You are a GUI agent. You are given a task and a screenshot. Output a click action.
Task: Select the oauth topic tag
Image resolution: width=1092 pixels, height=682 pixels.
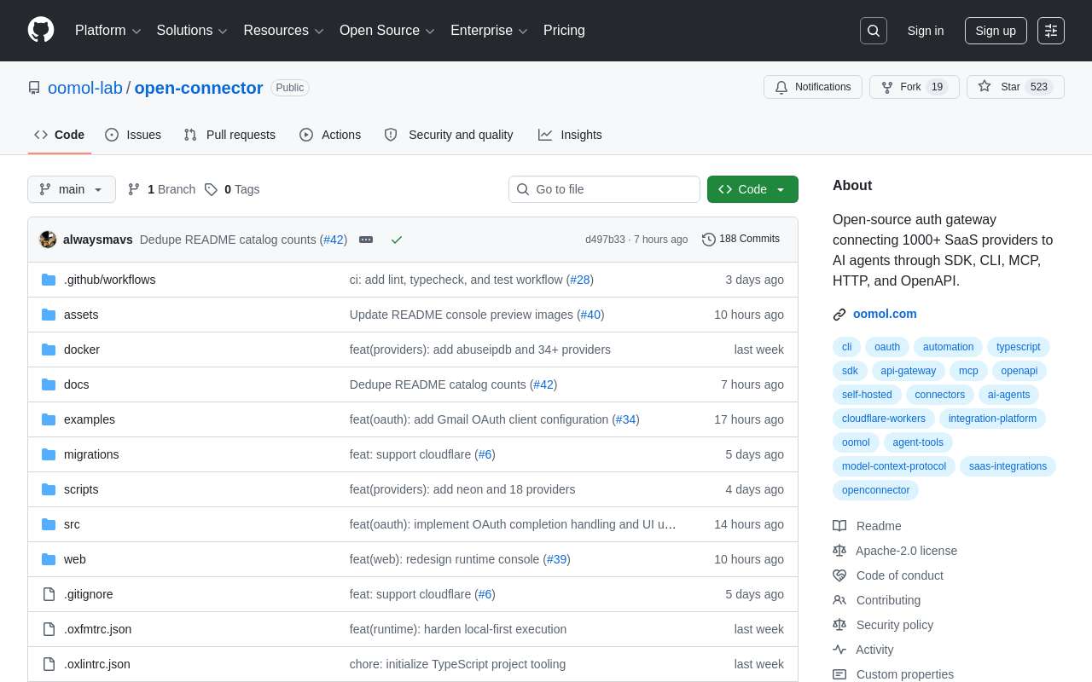(887, 347)
